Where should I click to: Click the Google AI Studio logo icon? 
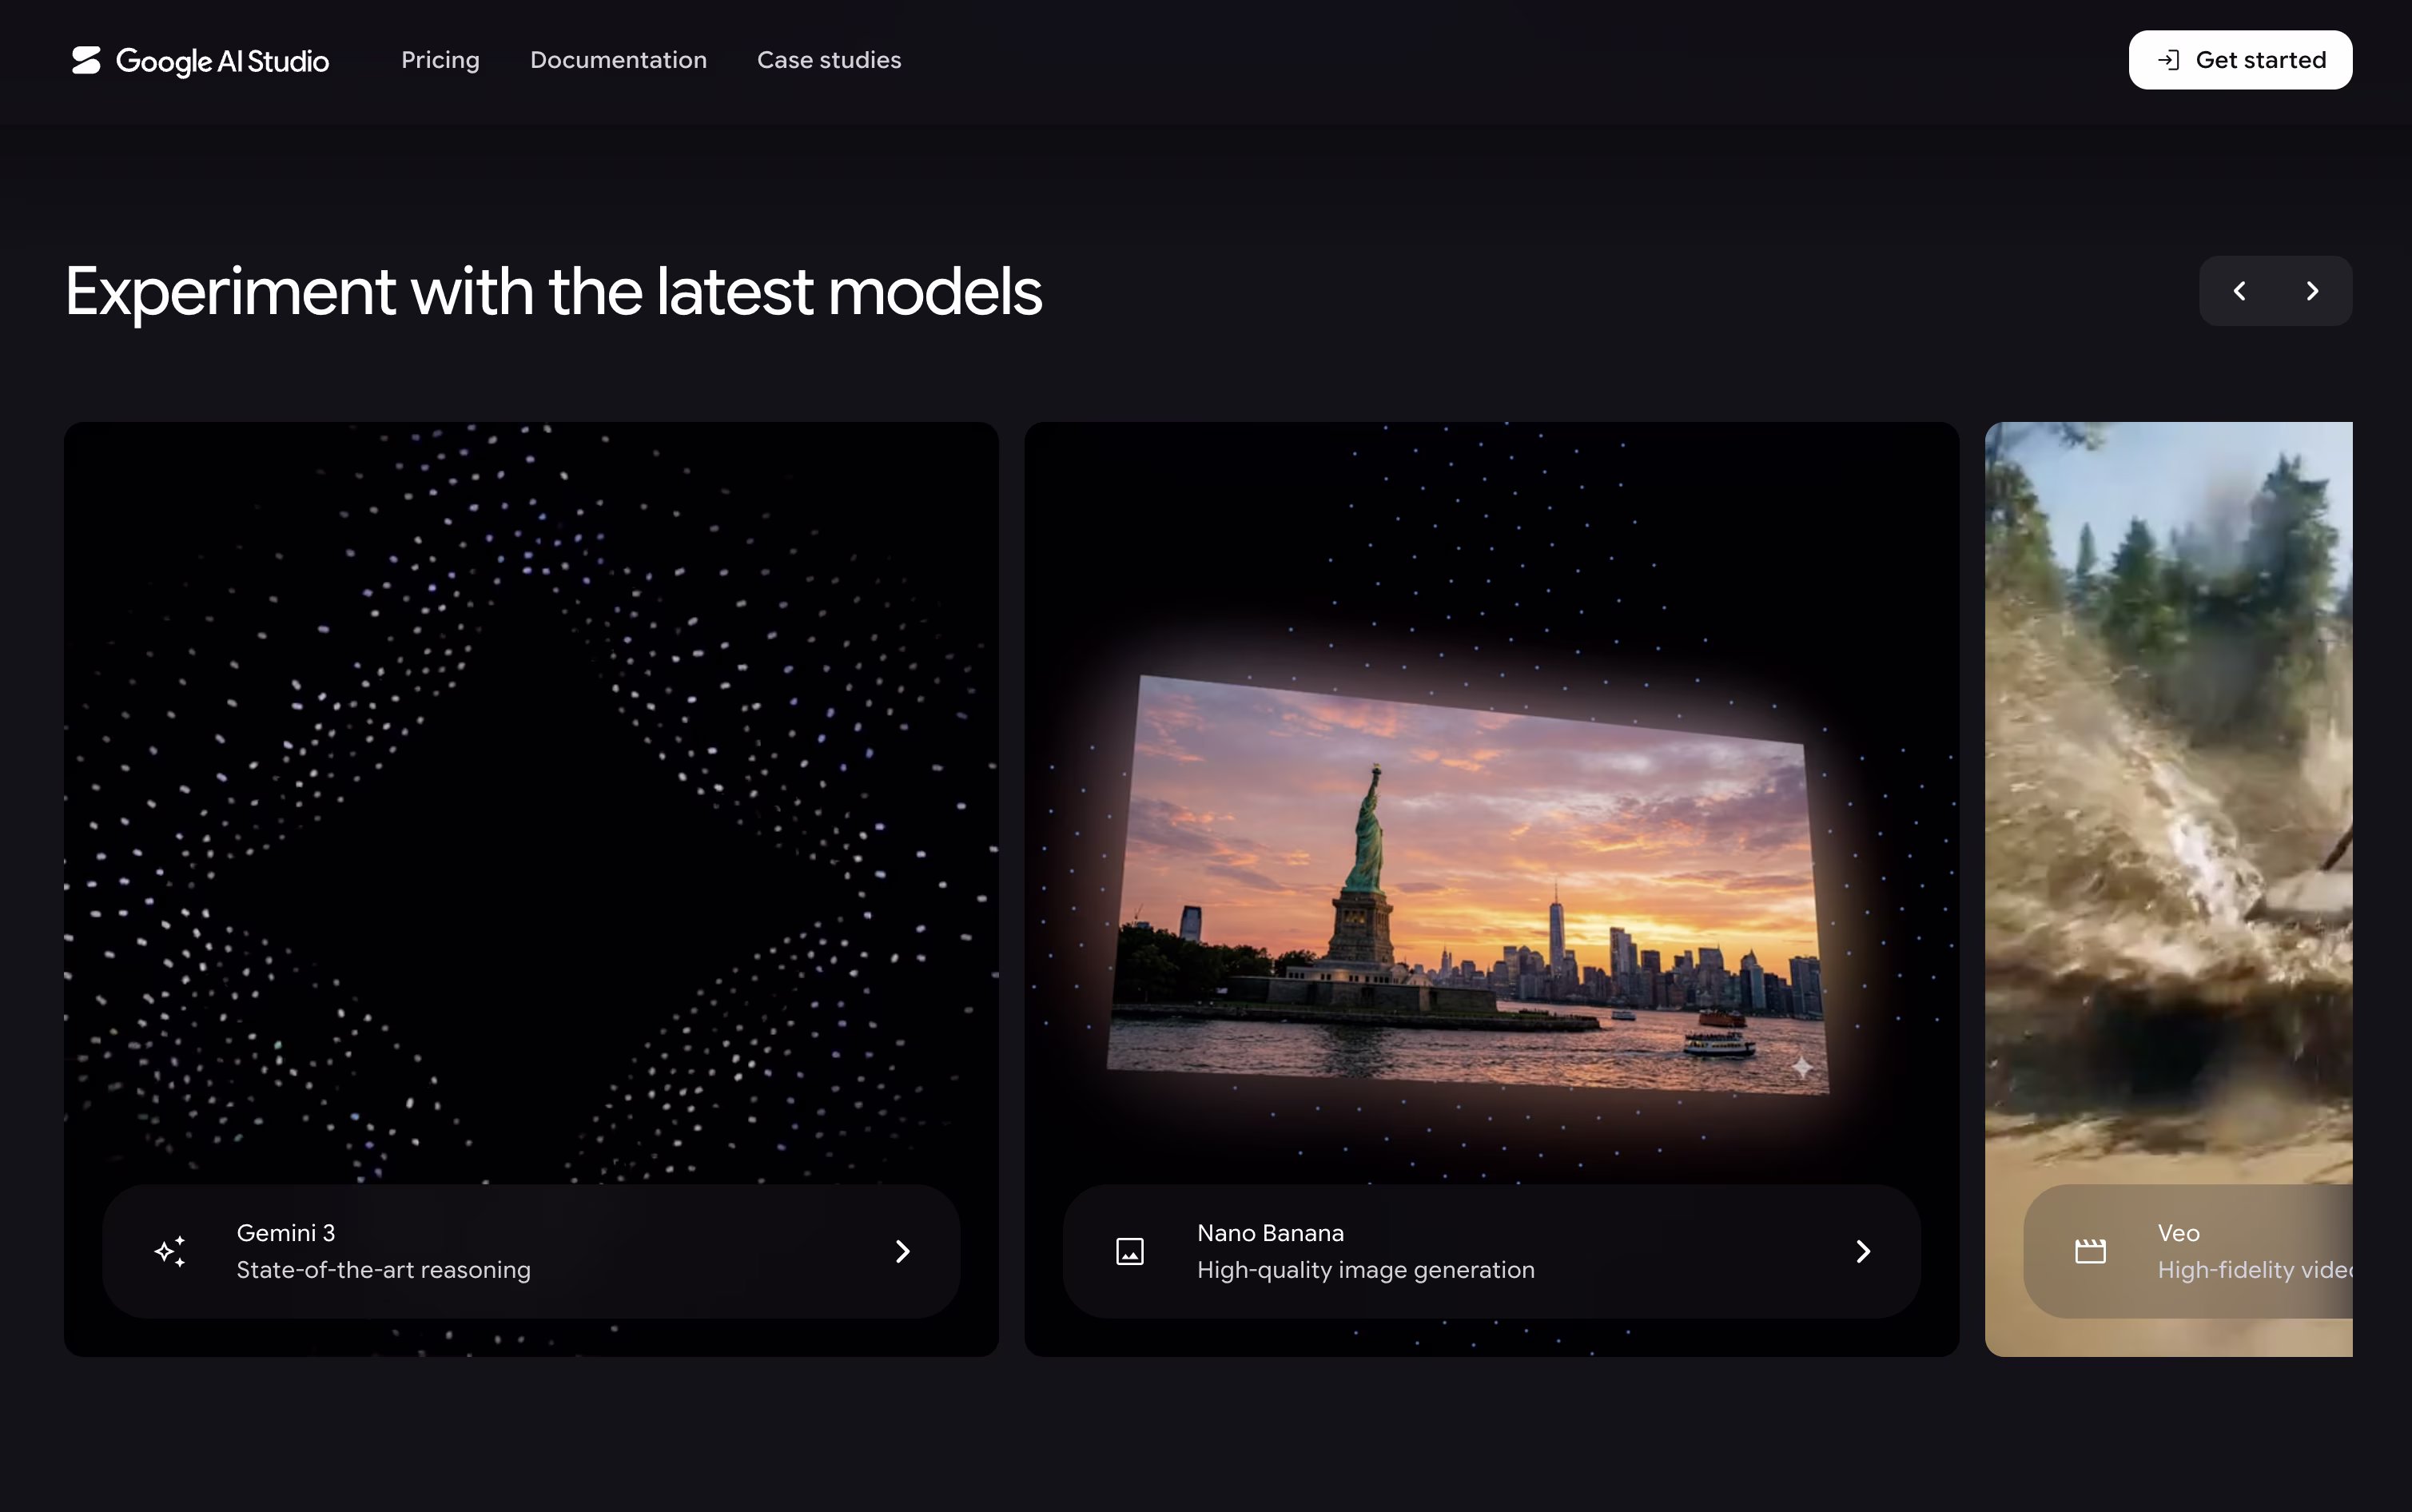click(x=86, y=60)
